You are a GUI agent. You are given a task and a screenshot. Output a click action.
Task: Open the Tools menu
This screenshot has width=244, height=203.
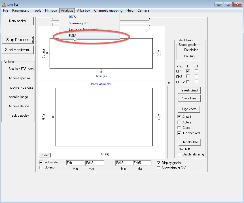coord(37,10)
